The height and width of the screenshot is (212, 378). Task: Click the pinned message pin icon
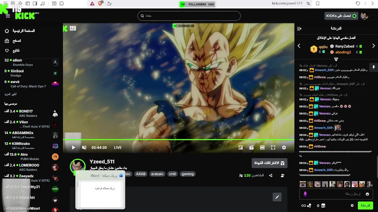pyautogui.click(x=374, y=67)
